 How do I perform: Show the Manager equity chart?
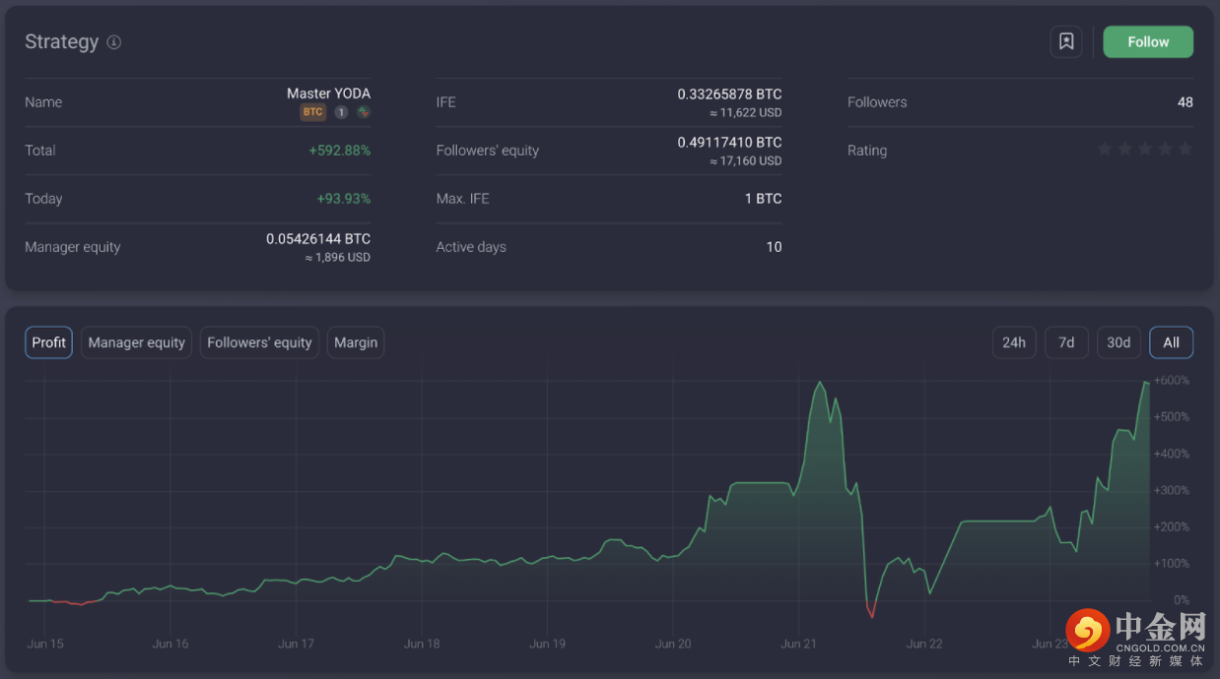(136, 342)
